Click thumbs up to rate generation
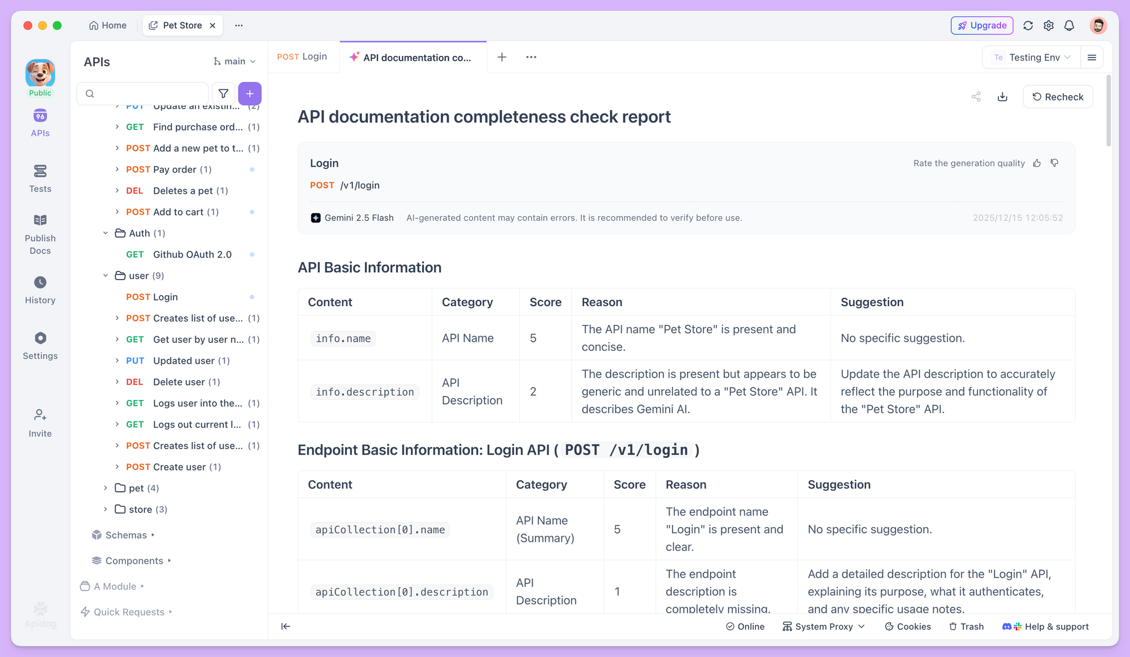 [x=1037, y=163]
